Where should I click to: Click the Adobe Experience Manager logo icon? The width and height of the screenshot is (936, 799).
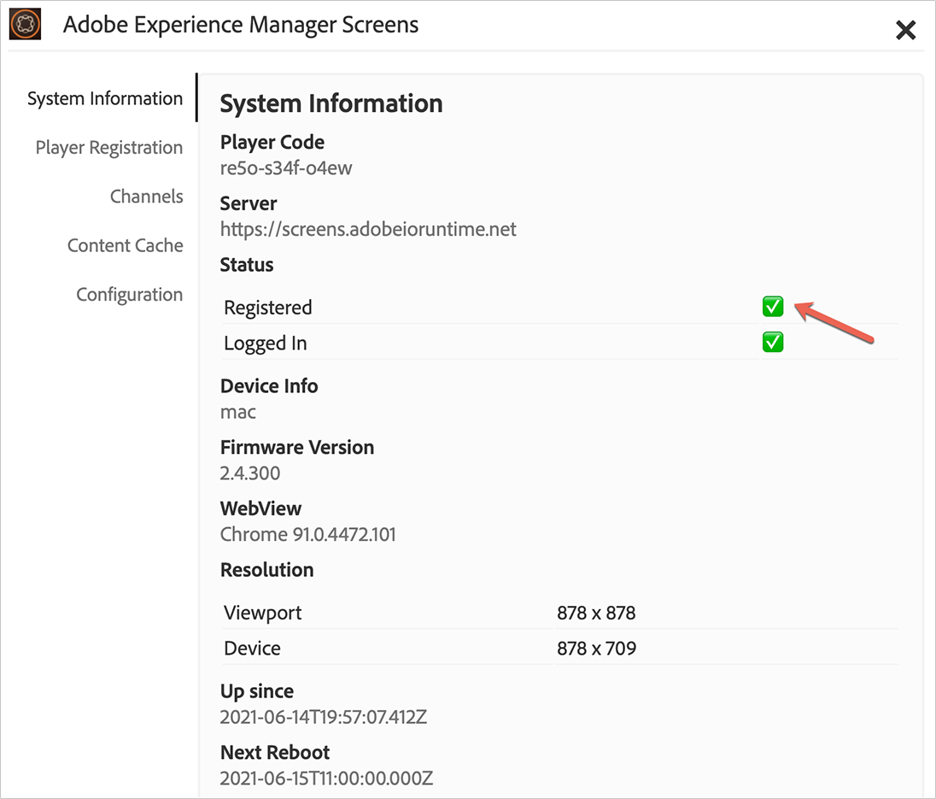click(x=26, y=24)
